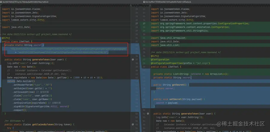
Task: Click log.info("user=" line in right pane
Action: [x=180, y=117]
